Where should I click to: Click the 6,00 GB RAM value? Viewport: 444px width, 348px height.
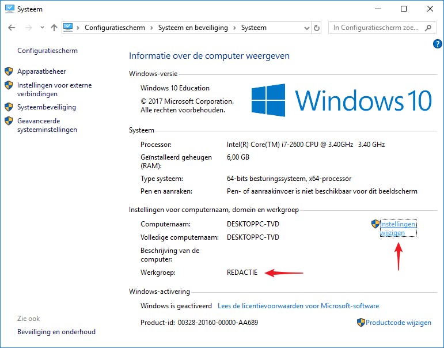(x=238, y=157)
